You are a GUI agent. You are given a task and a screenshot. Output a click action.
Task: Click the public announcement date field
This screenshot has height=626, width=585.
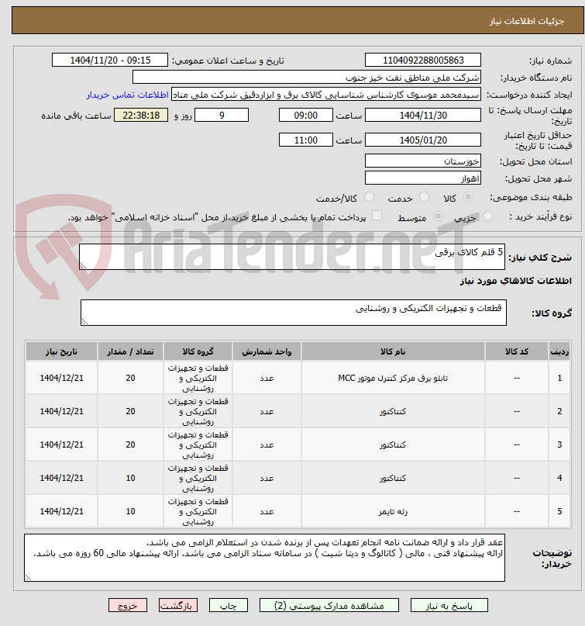click(x=110, y=61)
